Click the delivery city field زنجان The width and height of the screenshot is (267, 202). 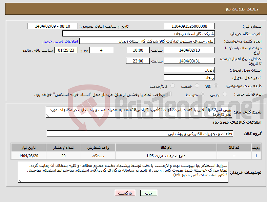click(x=189, y=77)
